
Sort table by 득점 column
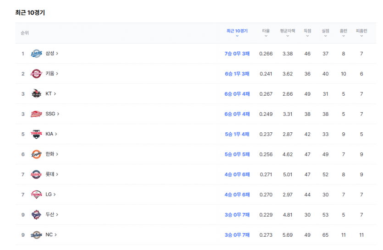[x=307, y=33]
